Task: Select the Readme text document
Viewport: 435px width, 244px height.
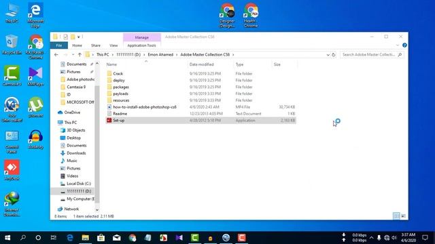Action: (x=120, y=114)
